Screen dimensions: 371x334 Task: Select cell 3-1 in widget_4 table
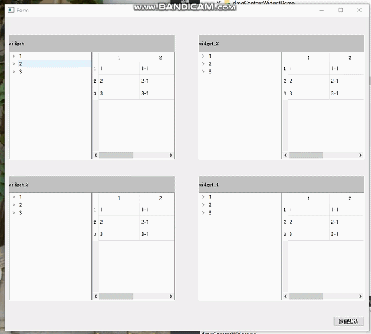[346, 234]
